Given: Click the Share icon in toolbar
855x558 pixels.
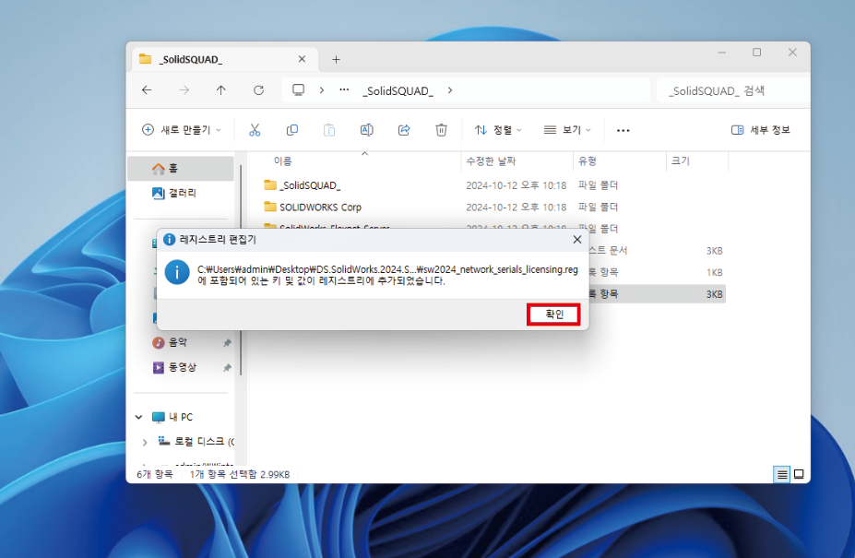Looking at the screenshot, I should pos(404,130).
